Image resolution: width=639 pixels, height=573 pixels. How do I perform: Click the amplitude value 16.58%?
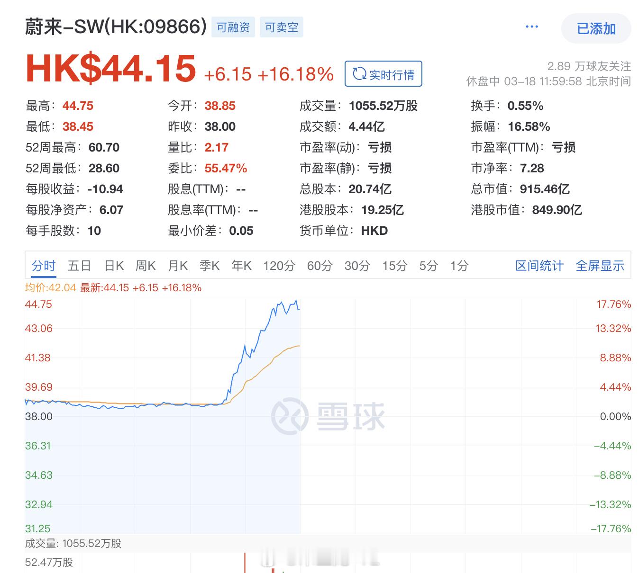click(529, 126)
